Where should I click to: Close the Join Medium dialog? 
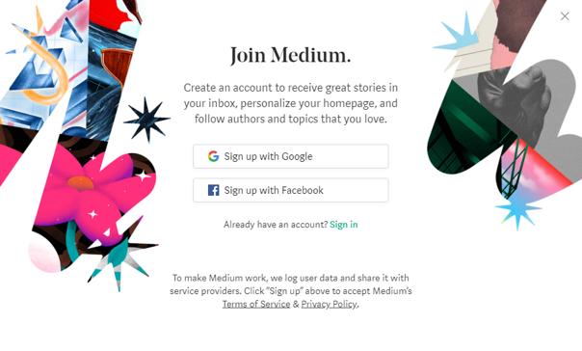(x=565, y=16)
